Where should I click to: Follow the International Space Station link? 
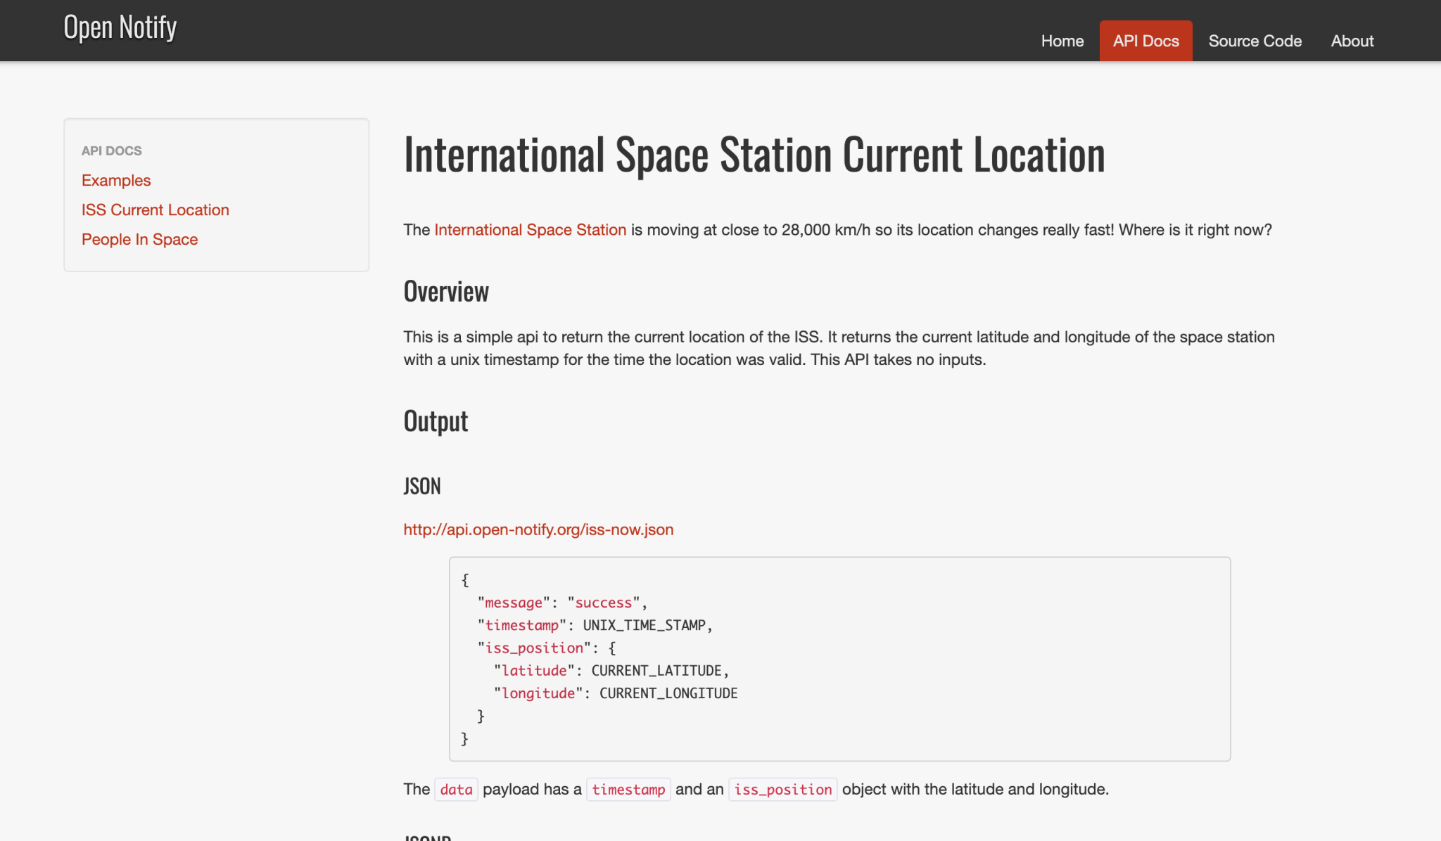click(530, 230)
